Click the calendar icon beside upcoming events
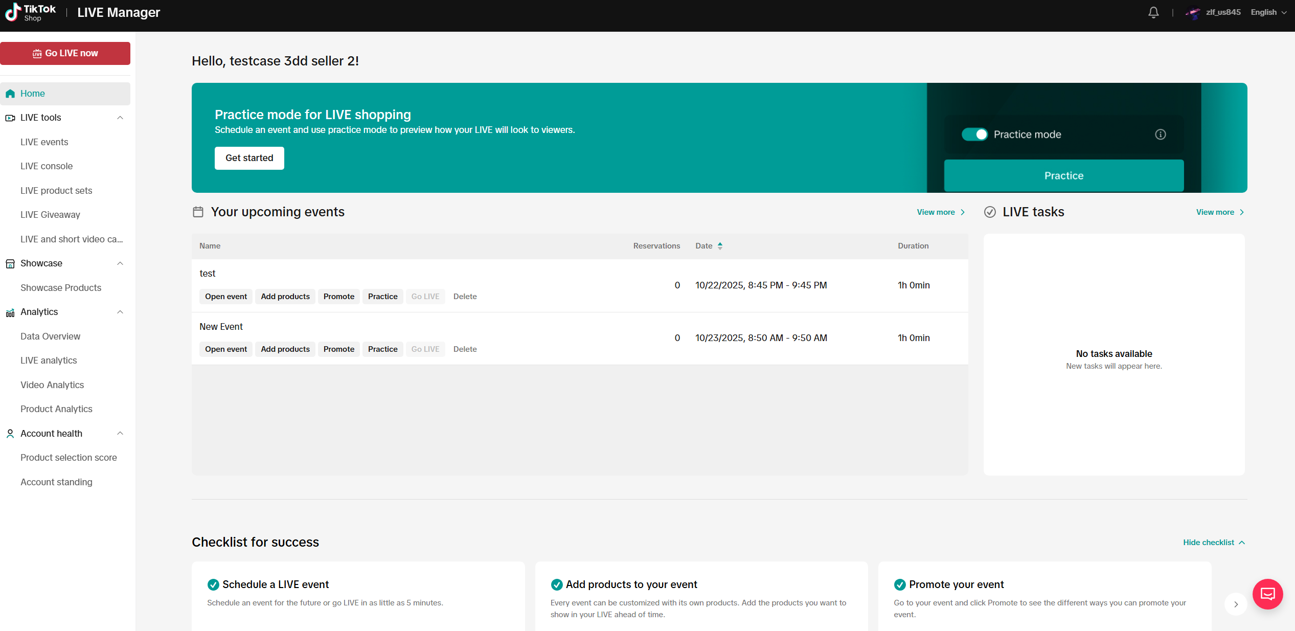 pyautogui.click(x=198, y=212)
